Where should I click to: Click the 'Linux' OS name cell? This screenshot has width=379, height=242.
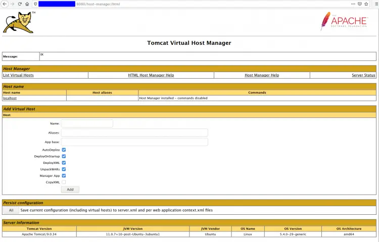(248, 234)
